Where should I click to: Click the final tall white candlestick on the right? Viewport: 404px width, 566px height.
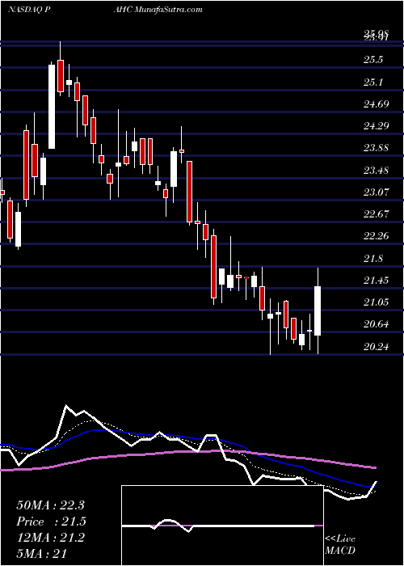(x=318, y=310)
